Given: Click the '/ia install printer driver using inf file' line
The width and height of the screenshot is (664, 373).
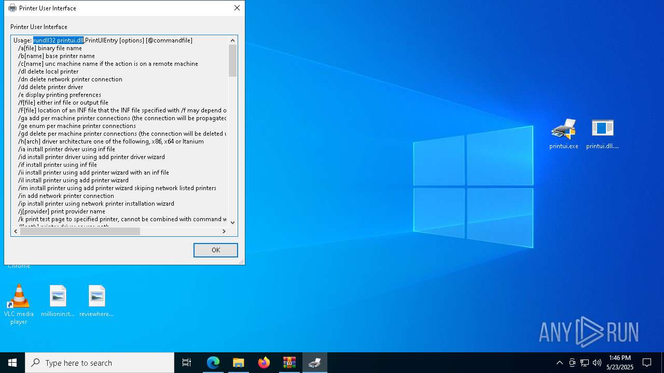Looking at the screenshot, I should coord(66,149).
